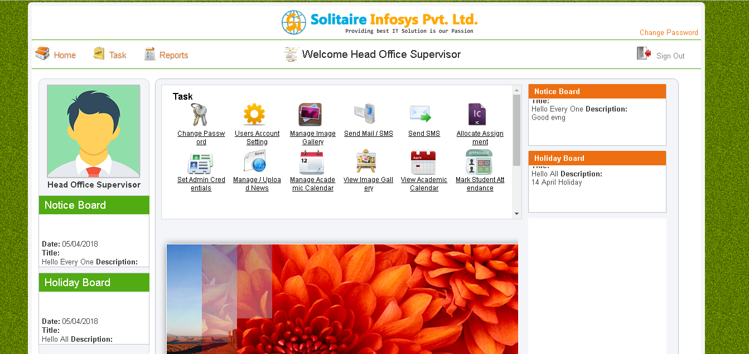The height and width of the screenshot is (354, 749).
Task: Click the orange Holiday Board header
Action: pos(597,159)
